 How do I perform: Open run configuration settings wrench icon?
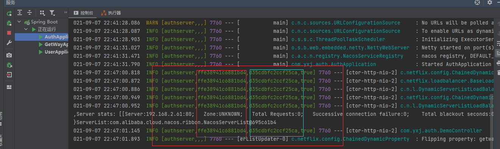pos(9,43)
